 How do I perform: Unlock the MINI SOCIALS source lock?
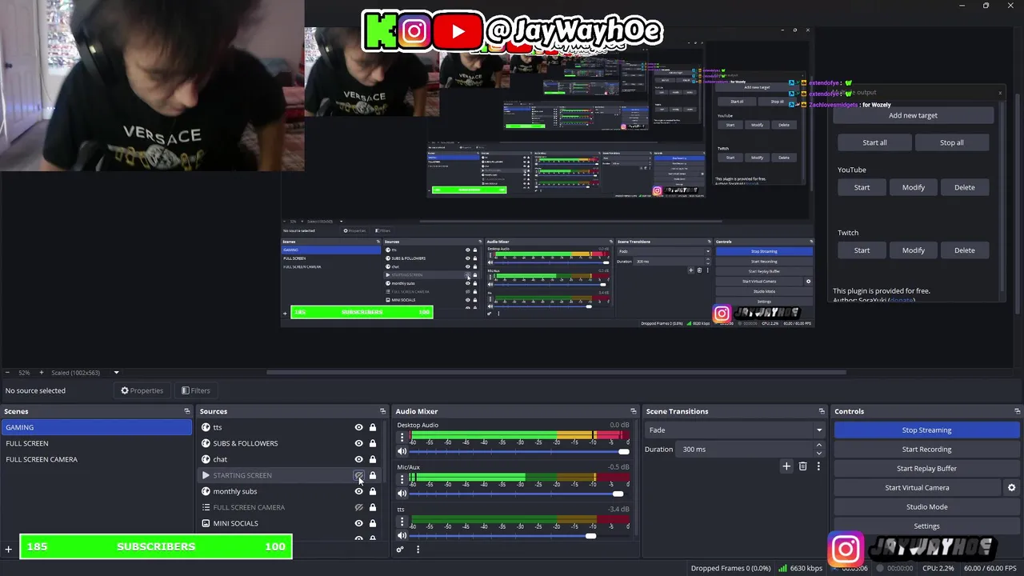[x=372, y=523]
